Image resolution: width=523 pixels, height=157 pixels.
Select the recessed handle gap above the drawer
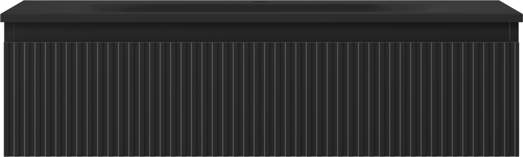(x=261, y=32)
